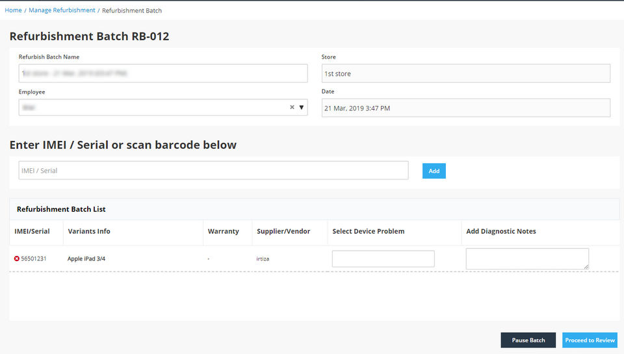Click the Add button

click(x=434, y=171)
